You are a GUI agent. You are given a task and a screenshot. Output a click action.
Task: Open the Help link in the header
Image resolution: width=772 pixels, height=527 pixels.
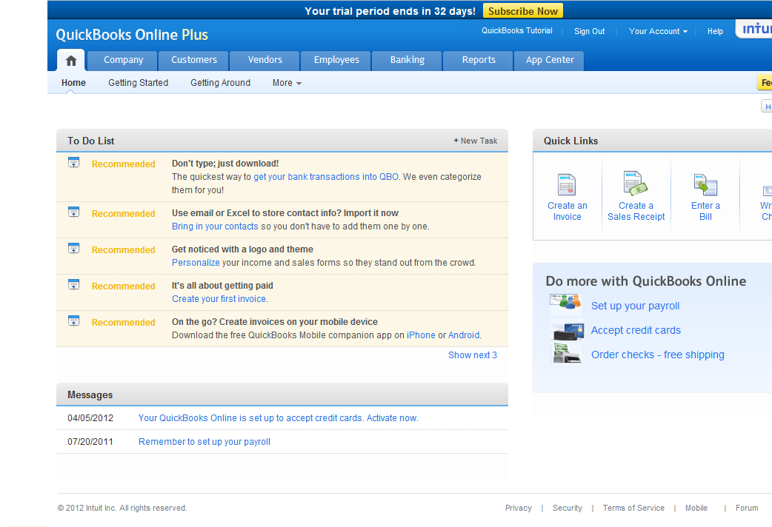[716, 31]
